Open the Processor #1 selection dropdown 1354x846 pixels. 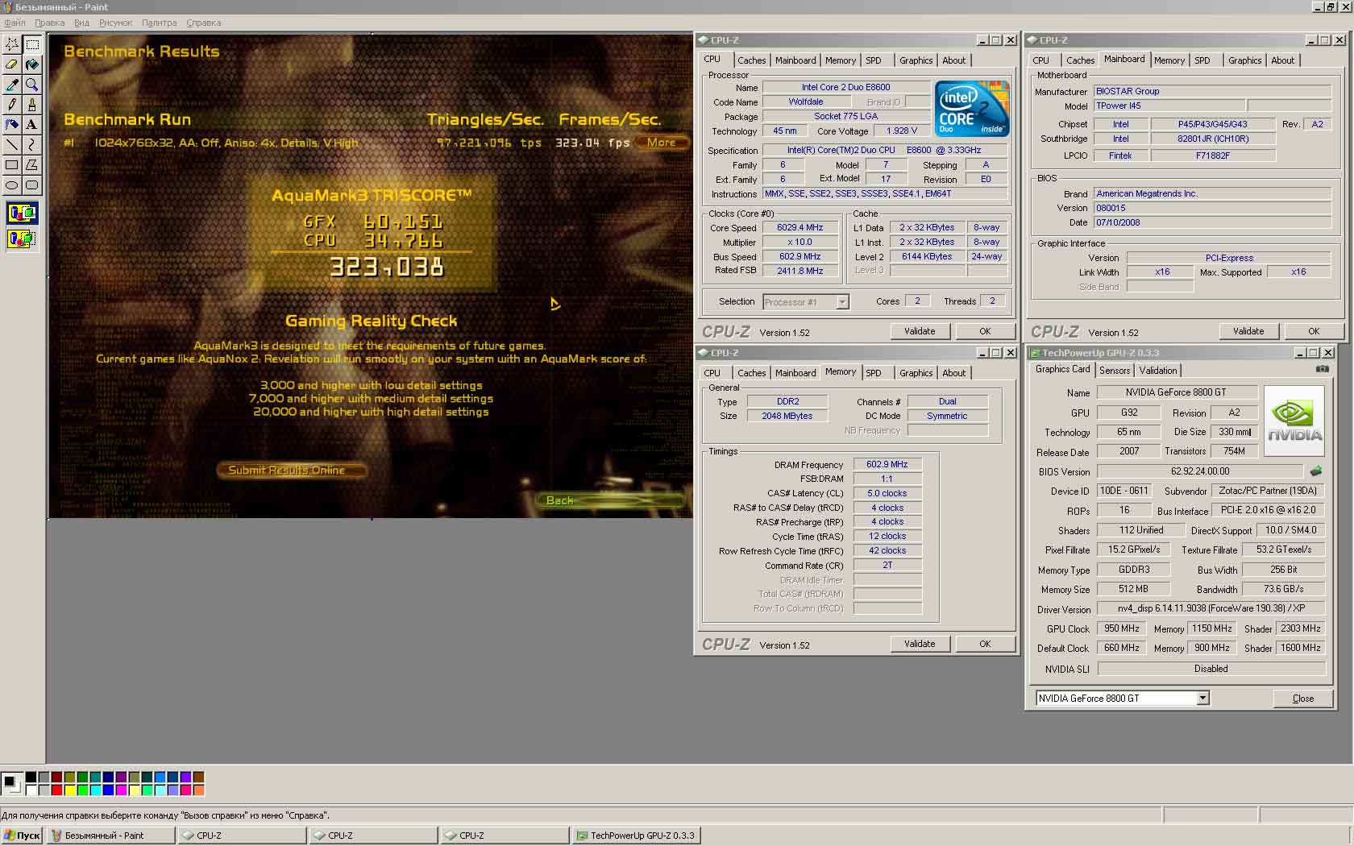pos(842,301)
